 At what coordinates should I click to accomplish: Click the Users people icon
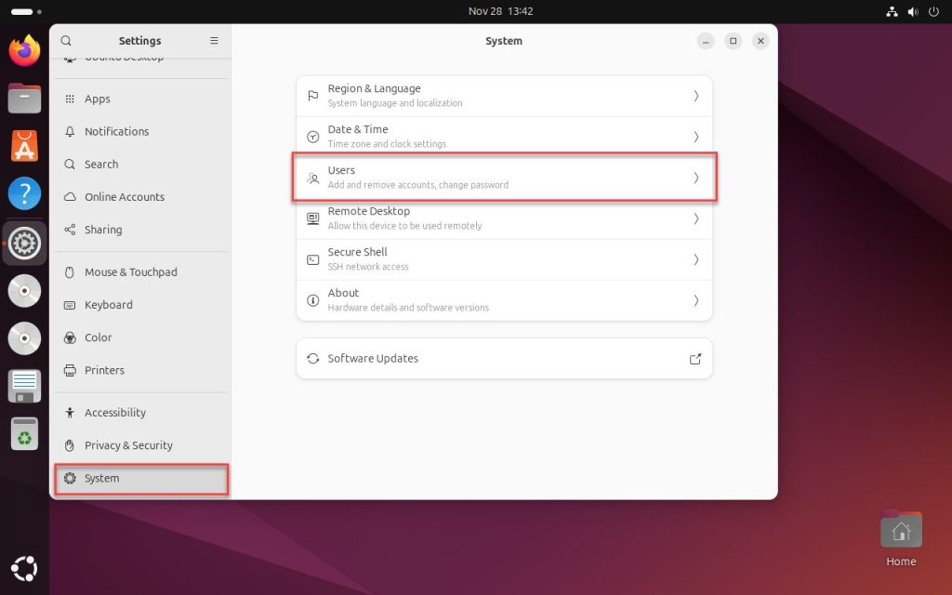click(x=312, y=178)
